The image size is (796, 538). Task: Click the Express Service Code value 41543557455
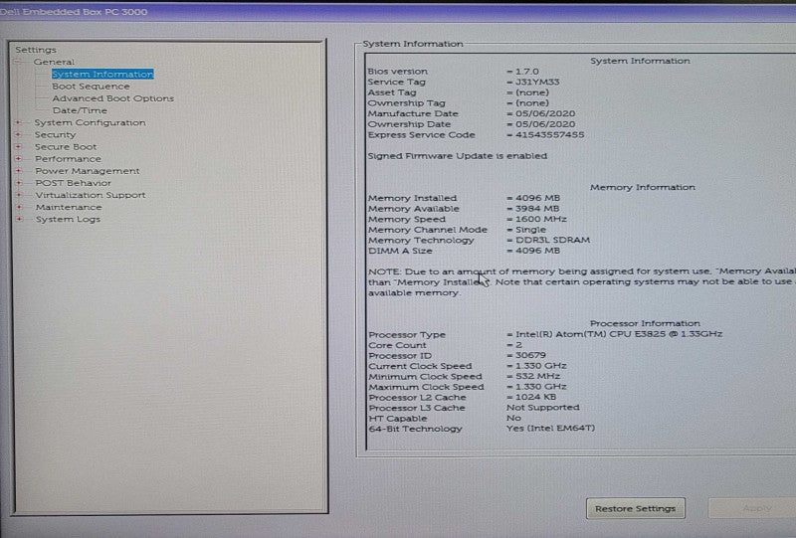[550, 135]
